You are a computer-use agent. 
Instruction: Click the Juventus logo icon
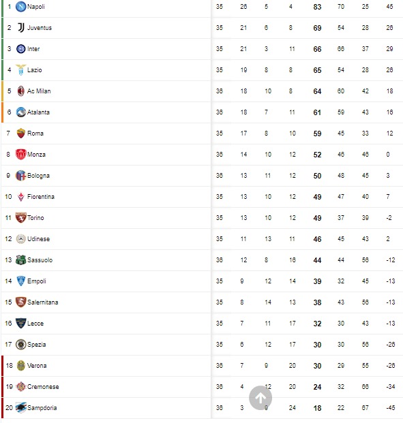click(x=21, y=28)
